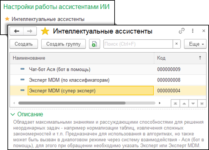Click the create-by-copying icon with green plus

tap(94, 44)
